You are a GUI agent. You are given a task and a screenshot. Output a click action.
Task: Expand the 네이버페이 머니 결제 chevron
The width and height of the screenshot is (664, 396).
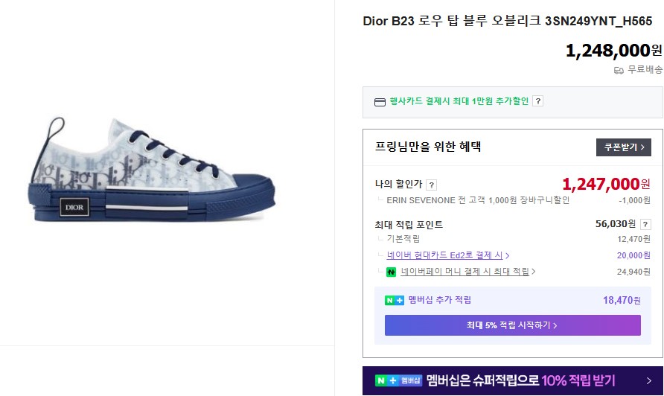point(534,272)
